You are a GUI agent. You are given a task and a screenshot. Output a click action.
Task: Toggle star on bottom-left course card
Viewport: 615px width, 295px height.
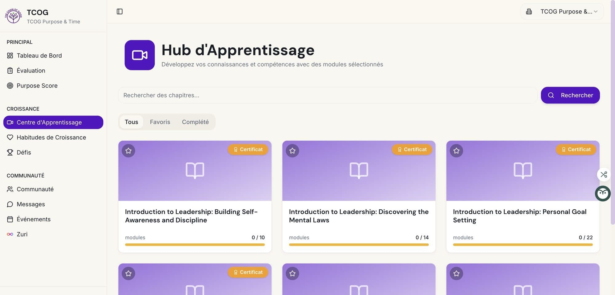coord(129,274)
